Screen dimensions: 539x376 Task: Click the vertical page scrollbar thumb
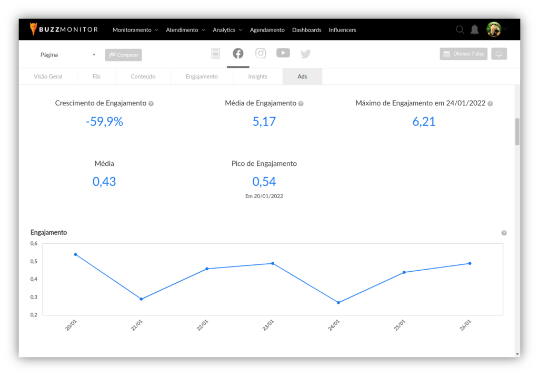[517, 131]
